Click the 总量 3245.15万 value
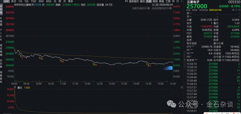The width and height of the screenshot is (241, 114). pyautogui.click(x=206, y=20)
